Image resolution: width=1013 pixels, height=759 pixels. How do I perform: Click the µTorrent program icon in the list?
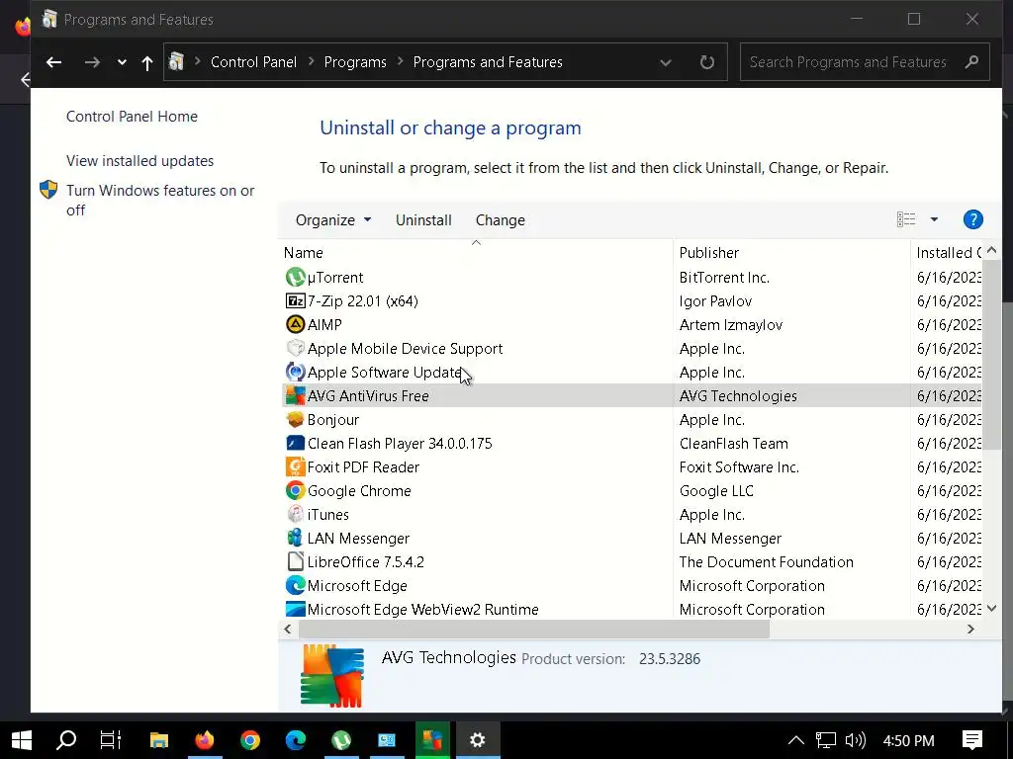295,278
